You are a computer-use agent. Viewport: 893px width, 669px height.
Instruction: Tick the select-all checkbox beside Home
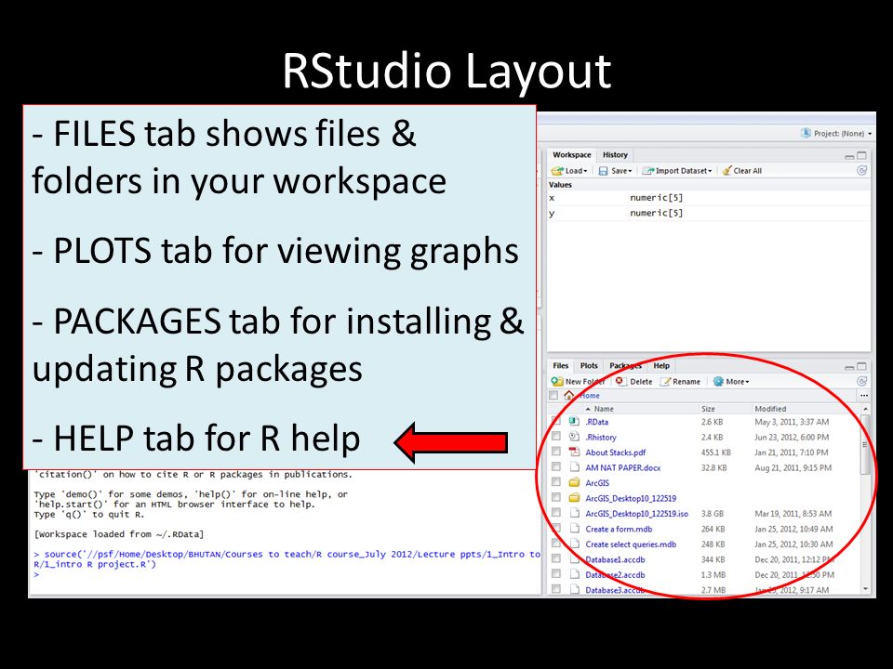(x=553, y=396)
